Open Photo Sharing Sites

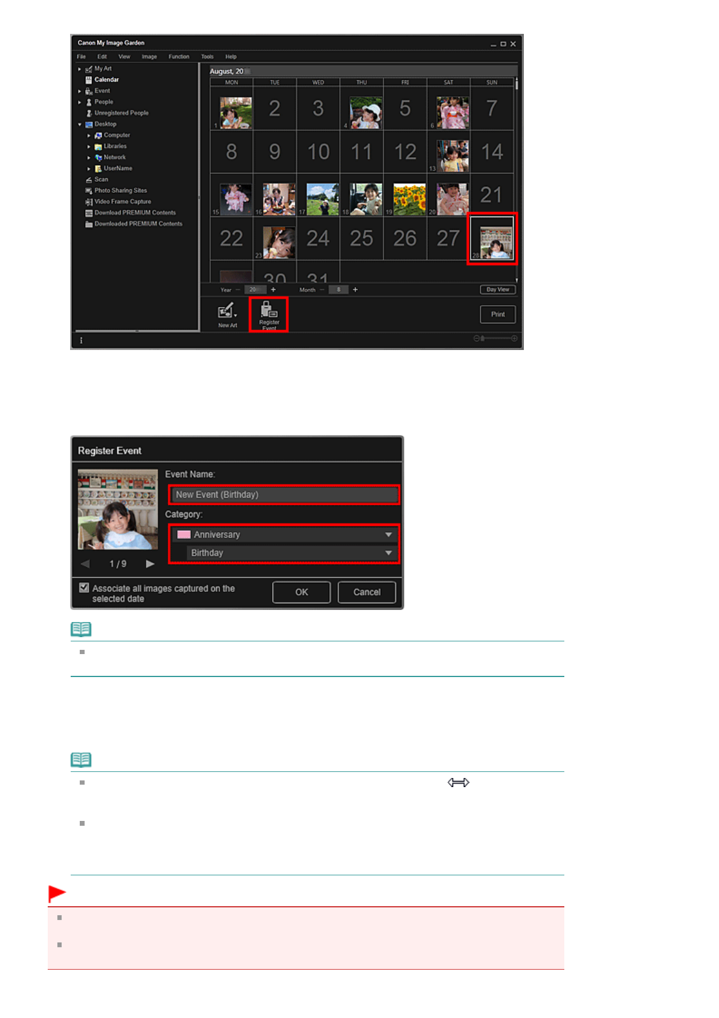coord(120,190)
